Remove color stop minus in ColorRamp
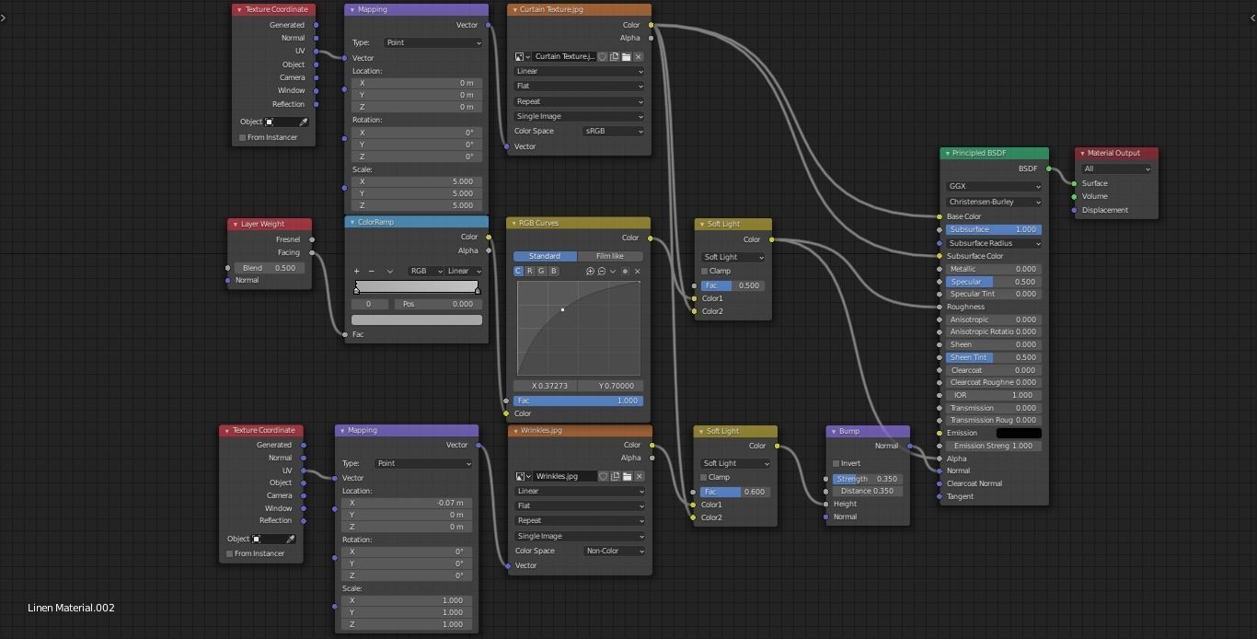 (x=372, y=272)
